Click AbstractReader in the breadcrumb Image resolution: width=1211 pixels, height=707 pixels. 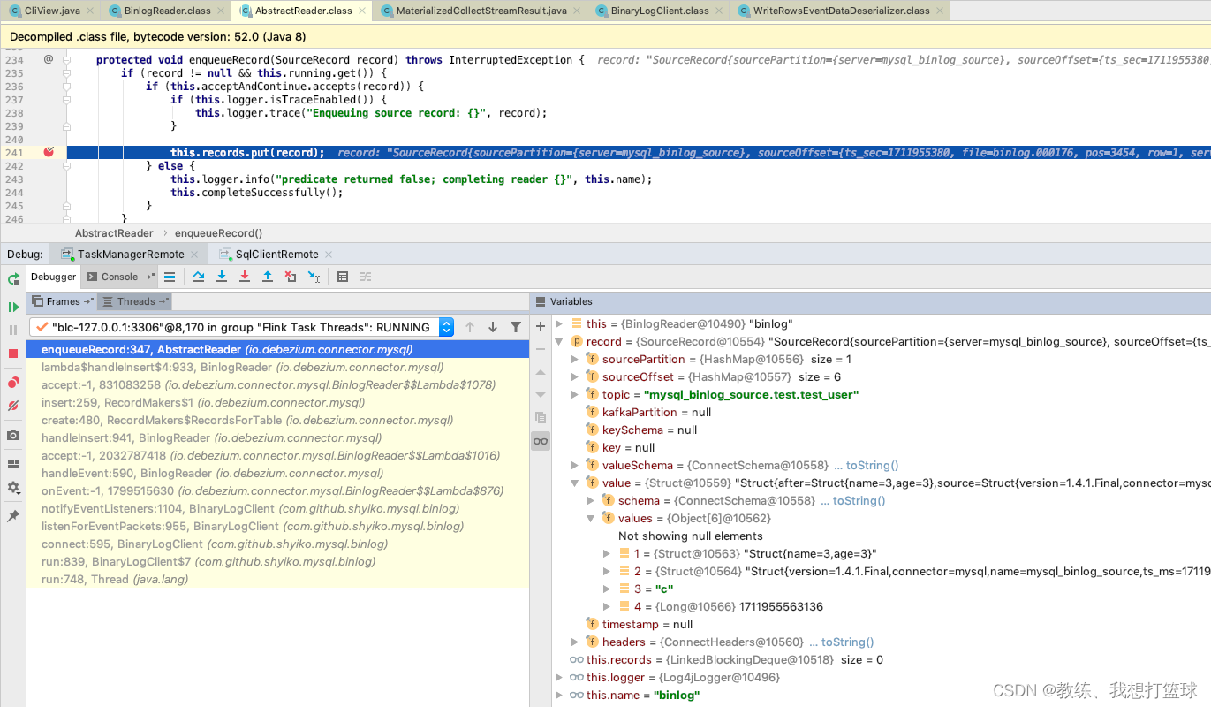(114, 233)
